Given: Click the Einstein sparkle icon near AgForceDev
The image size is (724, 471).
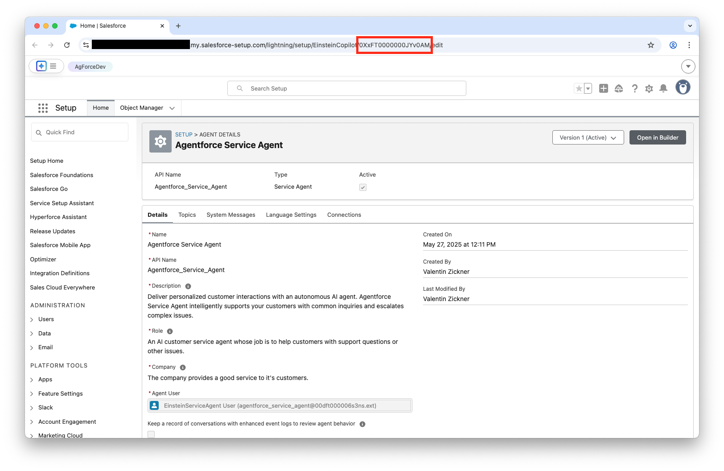Looking at the screenshot, I should click(41, 66).
